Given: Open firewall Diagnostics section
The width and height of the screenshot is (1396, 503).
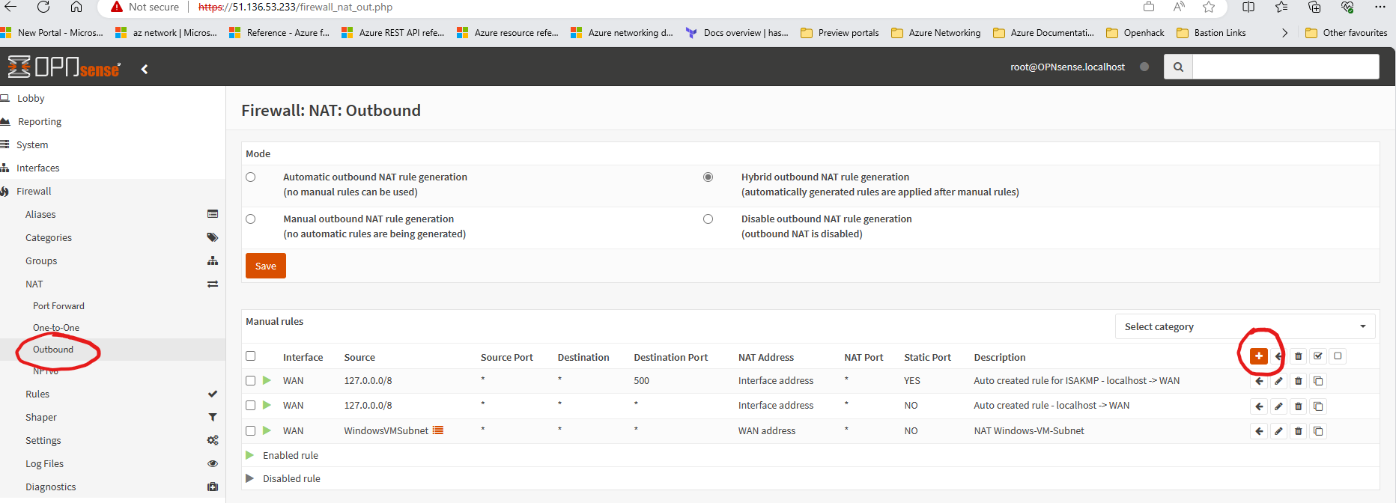Looking at the screenshot, I should pyautogui.click(x=112, y=487).
